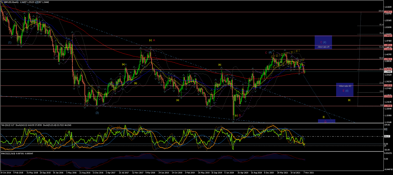Viewport: 393px width, 175px height.
Task: Click the 23.6 Fibonacci level label
Action: 381,82
